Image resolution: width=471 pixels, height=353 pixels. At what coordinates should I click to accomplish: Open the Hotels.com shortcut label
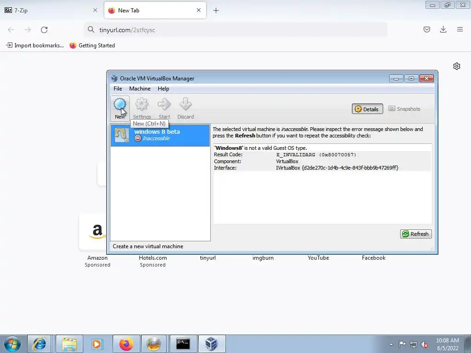coord(153,258)
